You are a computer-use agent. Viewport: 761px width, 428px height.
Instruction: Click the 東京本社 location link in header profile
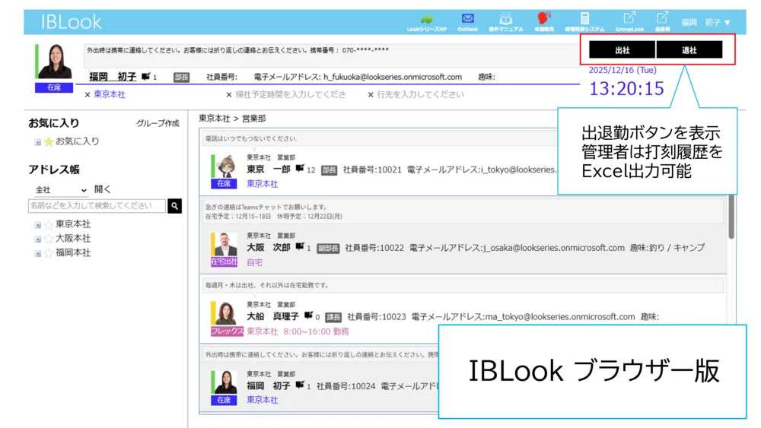pos(110,94)
